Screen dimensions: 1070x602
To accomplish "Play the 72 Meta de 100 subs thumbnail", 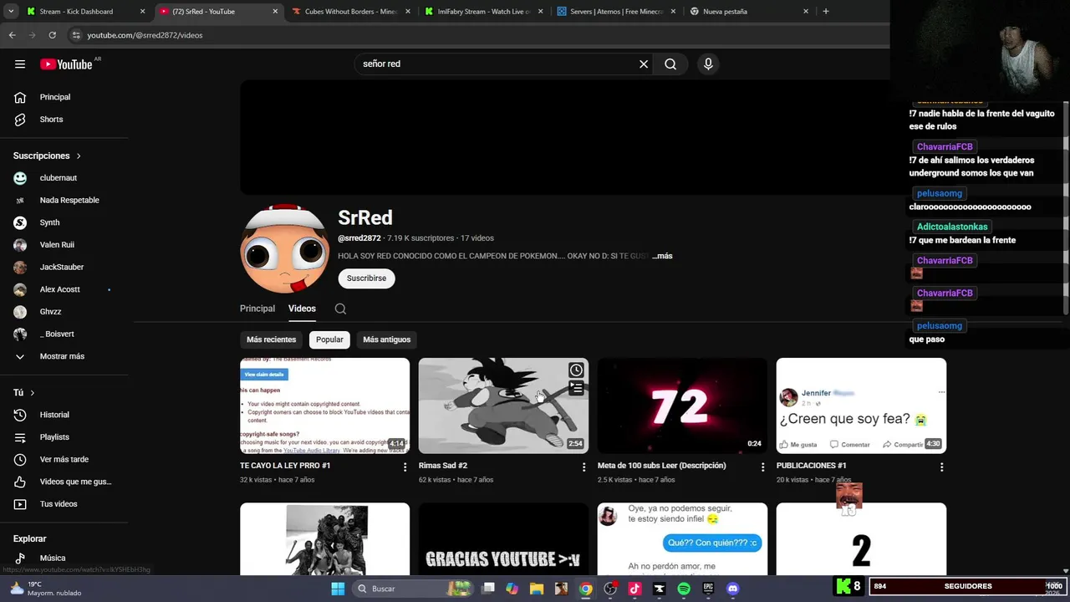I will click(x=682, y=406).
